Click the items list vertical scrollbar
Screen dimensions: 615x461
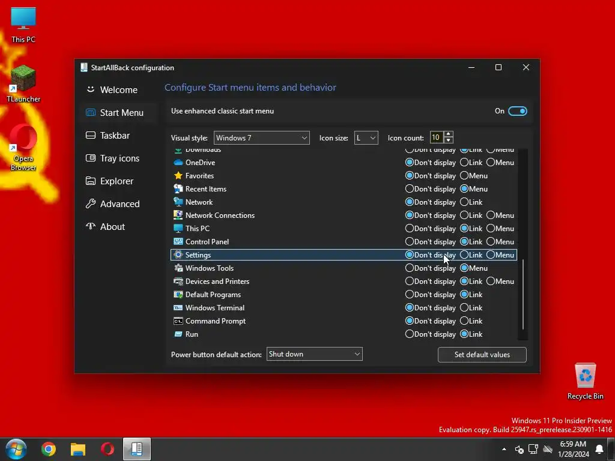click(x=523, y=294)
